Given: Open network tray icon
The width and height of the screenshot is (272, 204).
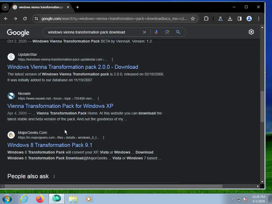Looking at the screenshot, I should click(239, 199).
